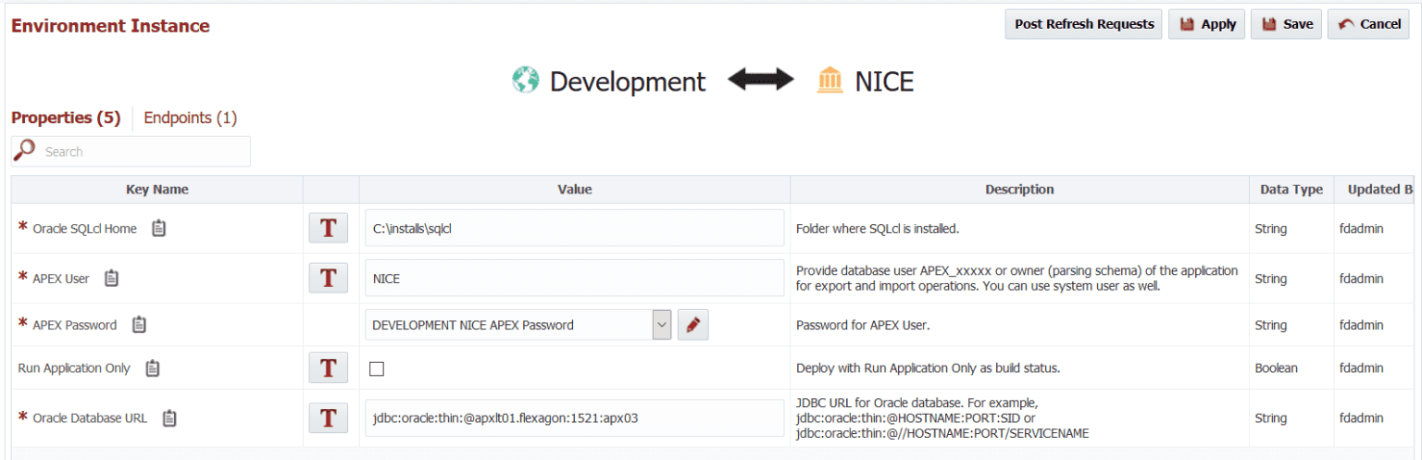Click pencil edit icon for APEX Password
Viewport: 1422px width, 460px height.
692,325
